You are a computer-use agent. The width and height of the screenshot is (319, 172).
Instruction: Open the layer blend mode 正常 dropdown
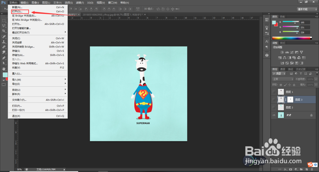(283, 79)
